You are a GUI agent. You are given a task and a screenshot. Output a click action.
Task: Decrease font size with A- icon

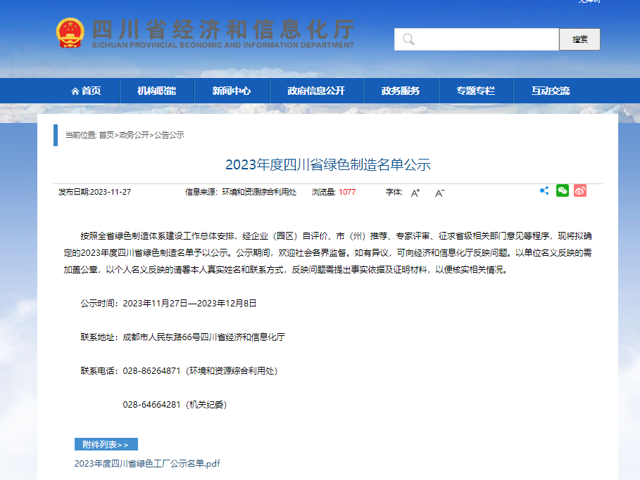[439, 193]
